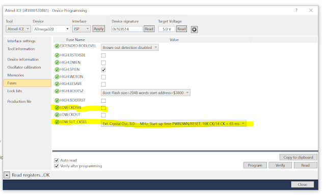The height and width of the screenshot is (195, 326).
Task: Click the green status icon for HIGH.BOOTRST
Action: pyautogui.click(x=57, y=100)
